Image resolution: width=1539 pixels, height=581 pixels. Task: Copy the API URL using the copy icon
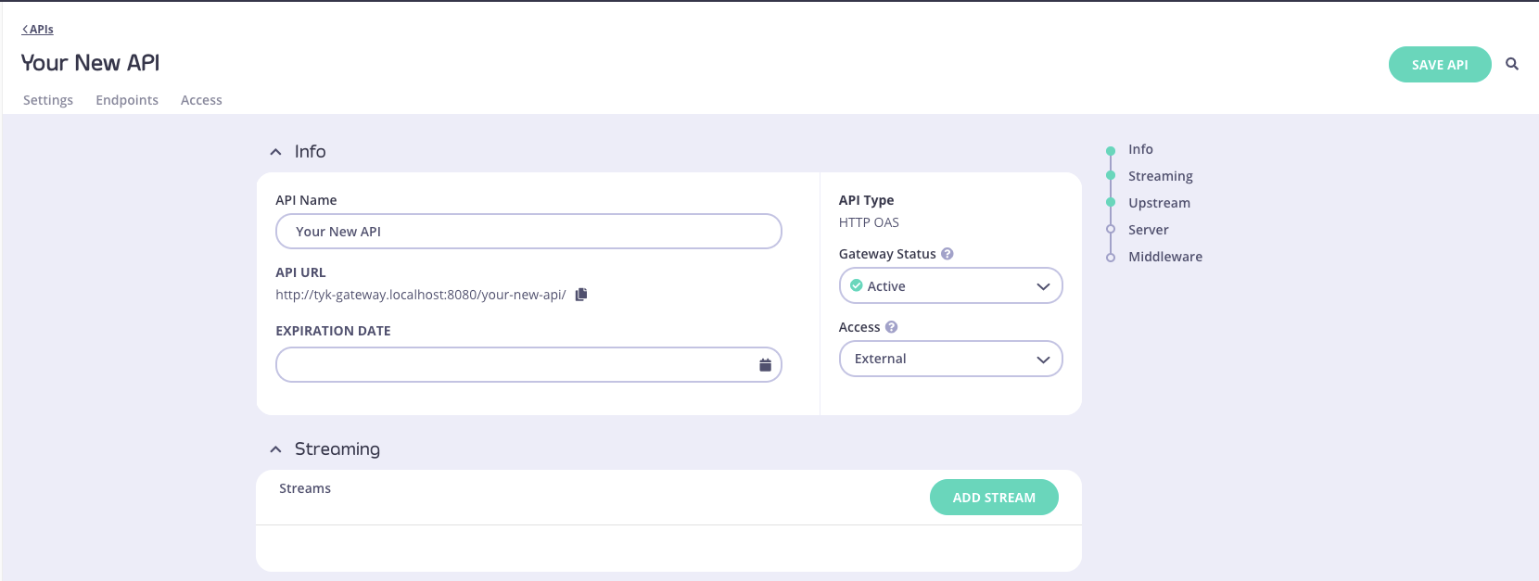[581, 294]
